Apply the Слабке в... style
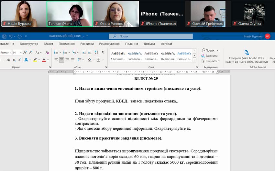This screenshot has height=171, width=275. [x=151, y=56]
